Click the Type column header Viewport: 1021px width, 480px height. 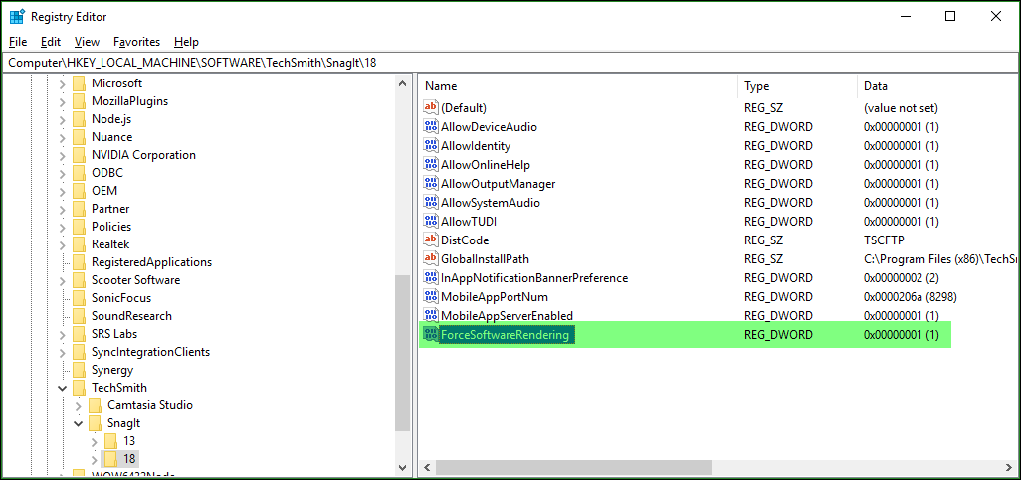(796, 86)
